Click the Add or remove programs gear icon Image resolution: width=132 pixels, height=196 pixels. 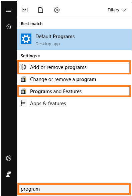pos(23,67)
